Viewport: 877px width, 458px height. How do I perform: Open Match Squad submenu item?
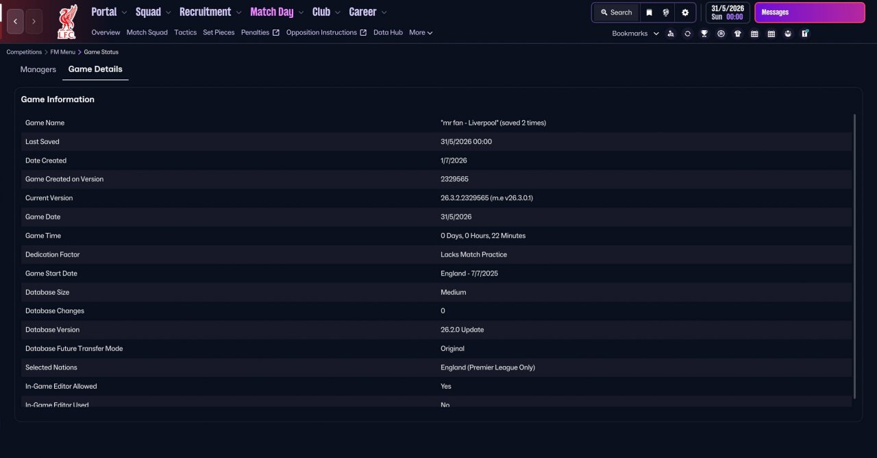(147, 32)
